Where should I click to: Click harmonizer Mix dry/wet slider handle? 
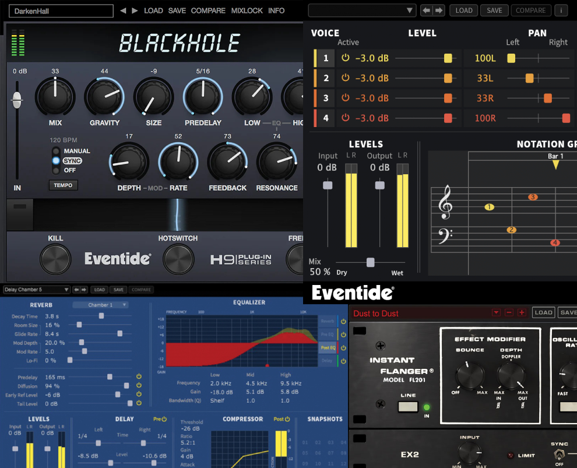(371, 262)
